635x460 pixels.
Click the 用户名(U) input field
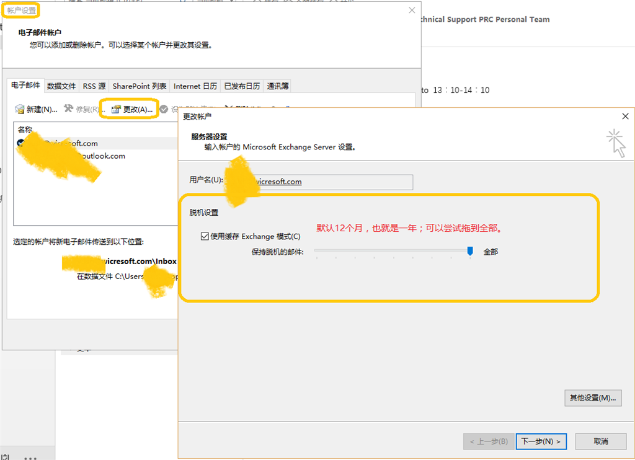pos(320,182)
